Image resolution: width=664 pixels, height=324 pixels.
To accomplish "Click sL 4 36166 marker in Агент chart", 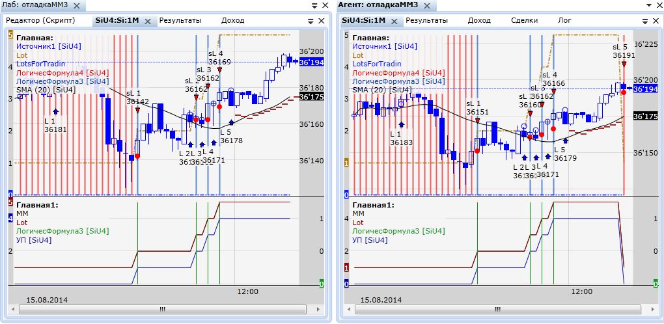I will tap(553, 91).
